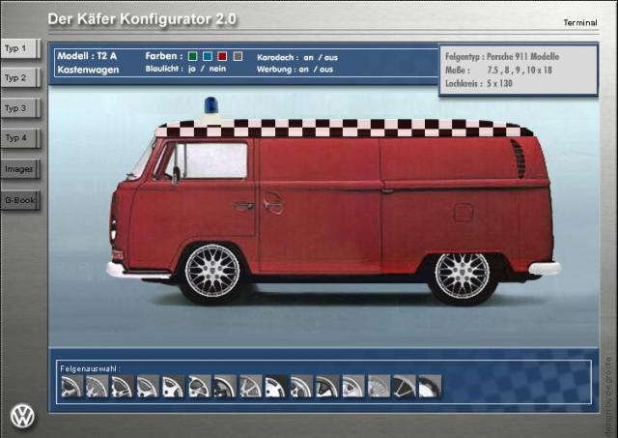Pick the twelfth rim thumbnail in Felgenauswahl
618x438 pixels.
point(353,386)
